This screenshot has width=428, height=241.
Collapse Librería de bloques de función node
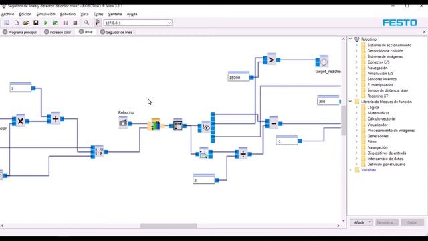pyautogui.click(x=350, y=102)
